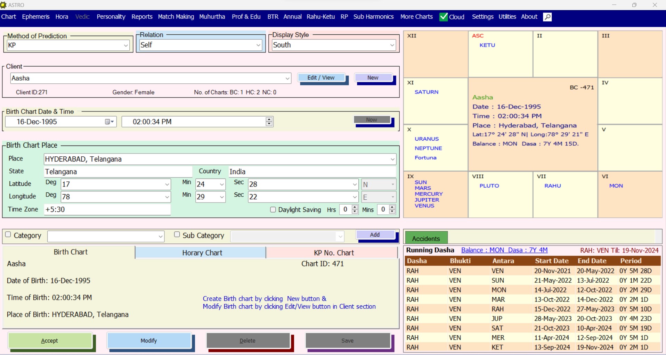
Task: Check the Sub Category checkbox
Action: (177, 234)
